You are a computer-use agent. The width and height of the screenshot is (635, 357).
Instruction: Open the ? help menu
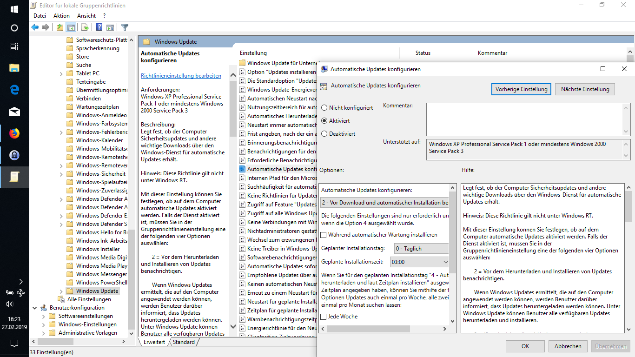[x=104, y=16]
